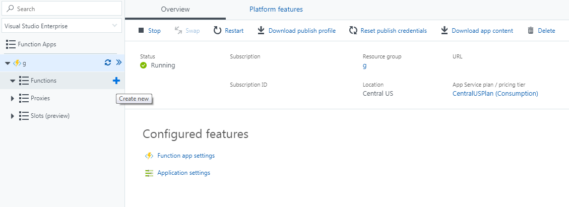Click the Search input field
Viewport: 569px width, 207px height.
pyautogui.click(x=66, y=9)
